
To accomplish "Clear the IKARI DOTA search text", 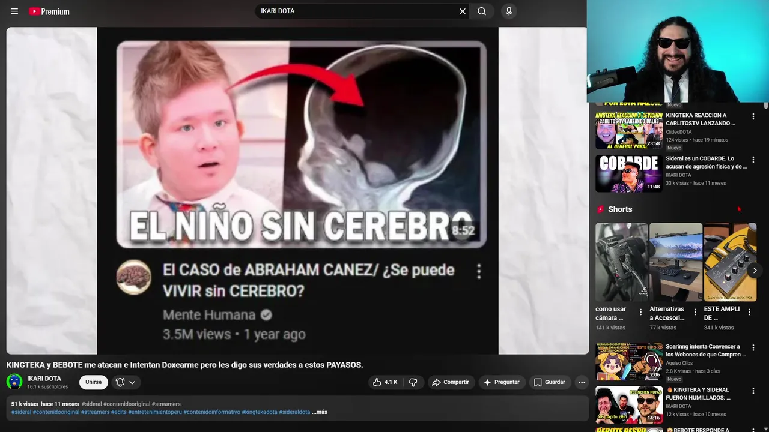I will click(463, 11).
